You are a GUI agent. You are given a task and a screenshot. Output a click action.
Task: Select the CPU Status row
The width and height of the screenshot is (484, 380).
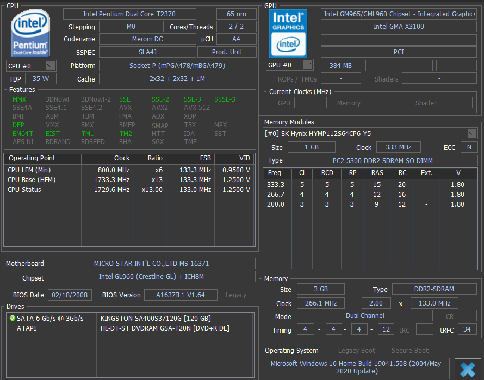[x=129, y=190]
